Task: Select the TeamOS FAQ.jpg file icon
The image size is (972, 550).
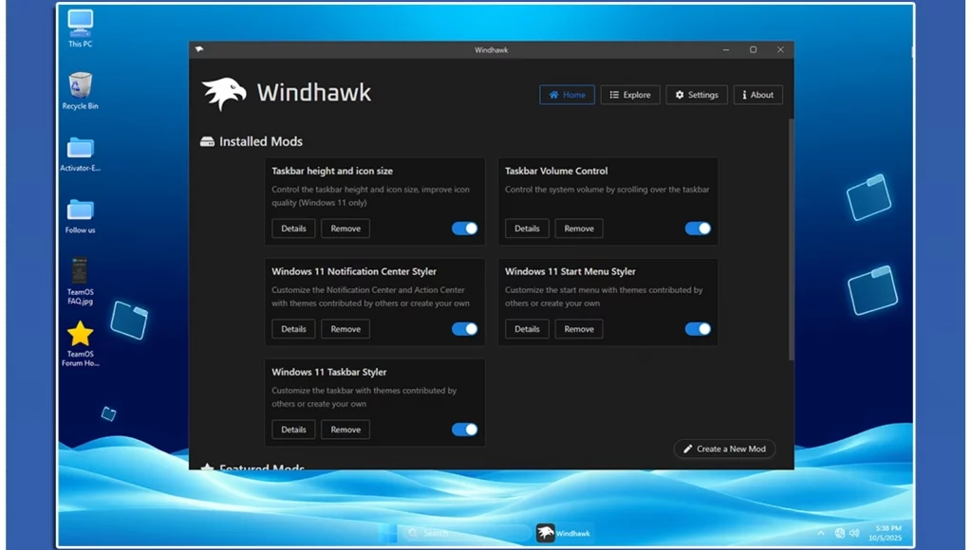Action: click(x=81, y=271)
